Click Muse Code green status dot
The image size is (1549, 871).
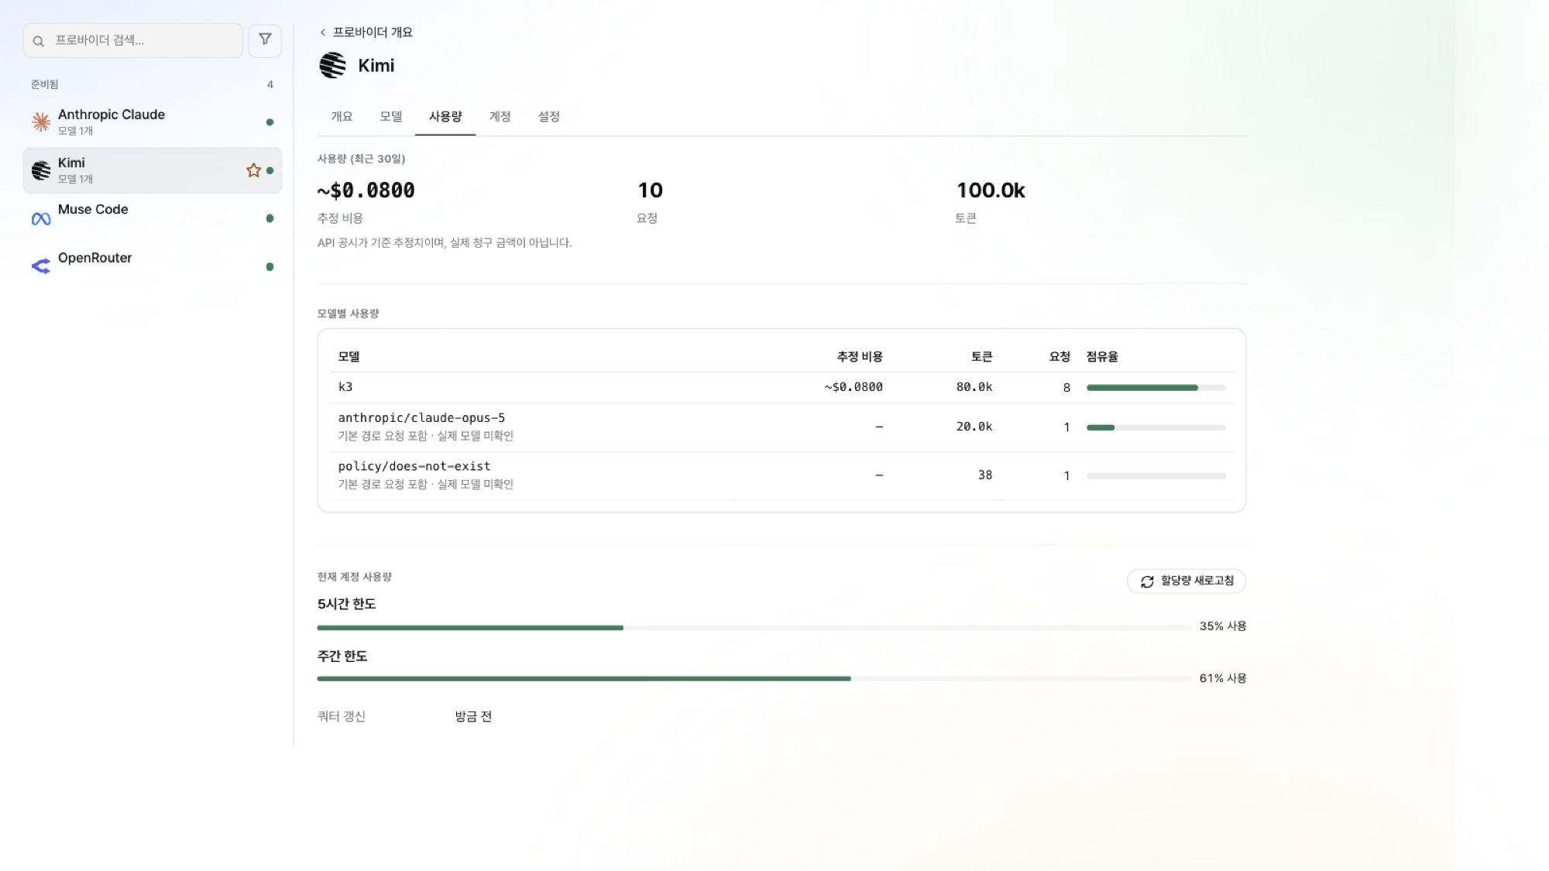pyautogui.click(x=270, y=218)
